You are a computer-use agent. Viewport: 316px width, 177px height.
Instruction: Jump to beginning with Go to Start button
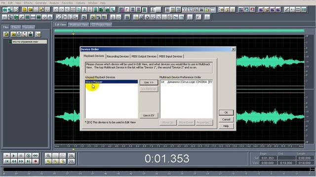coord(6,161)
